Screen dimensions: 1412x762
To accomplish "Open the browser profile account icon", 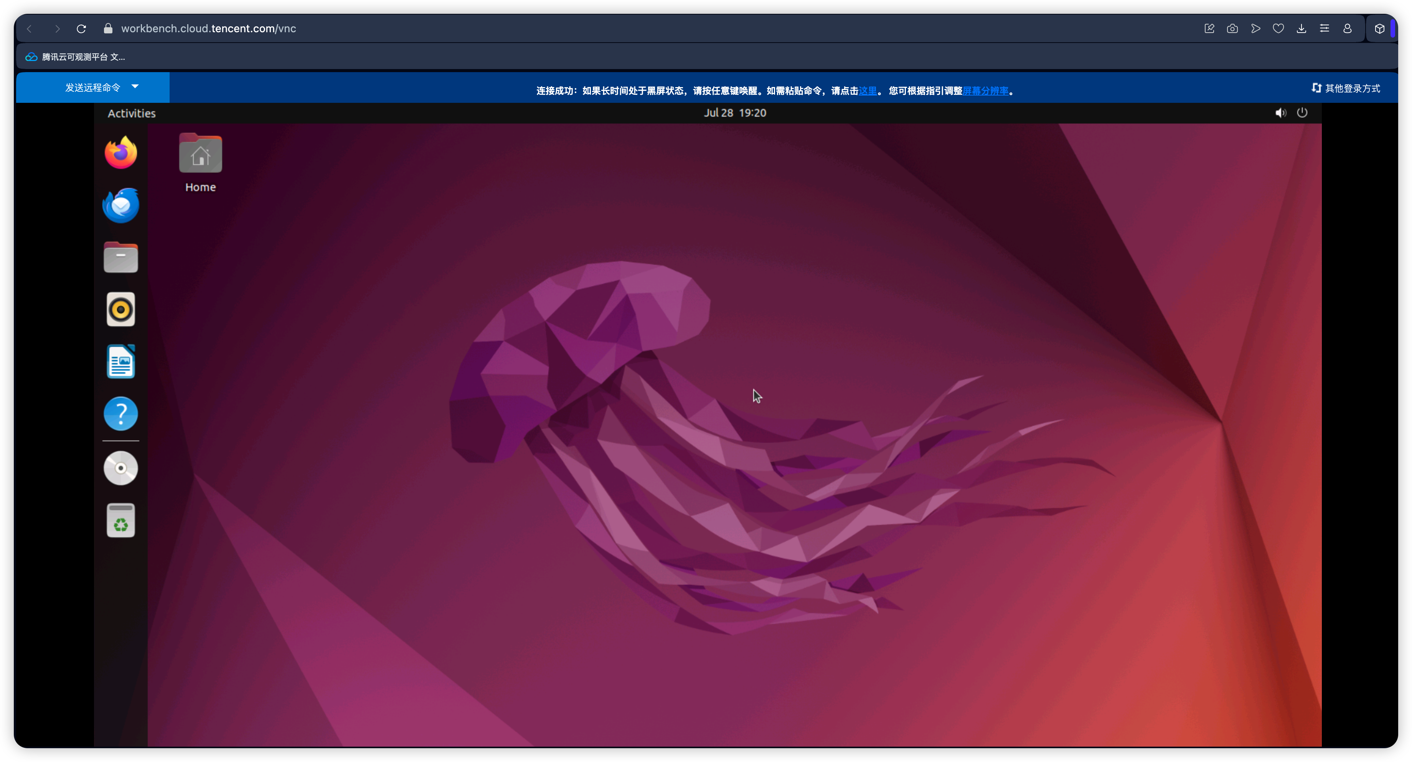I will pos(1347,28).
